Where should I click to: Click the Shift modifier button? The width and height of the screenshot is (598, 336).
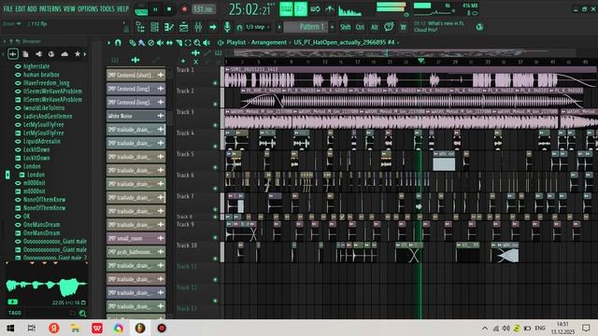[345, 27]
